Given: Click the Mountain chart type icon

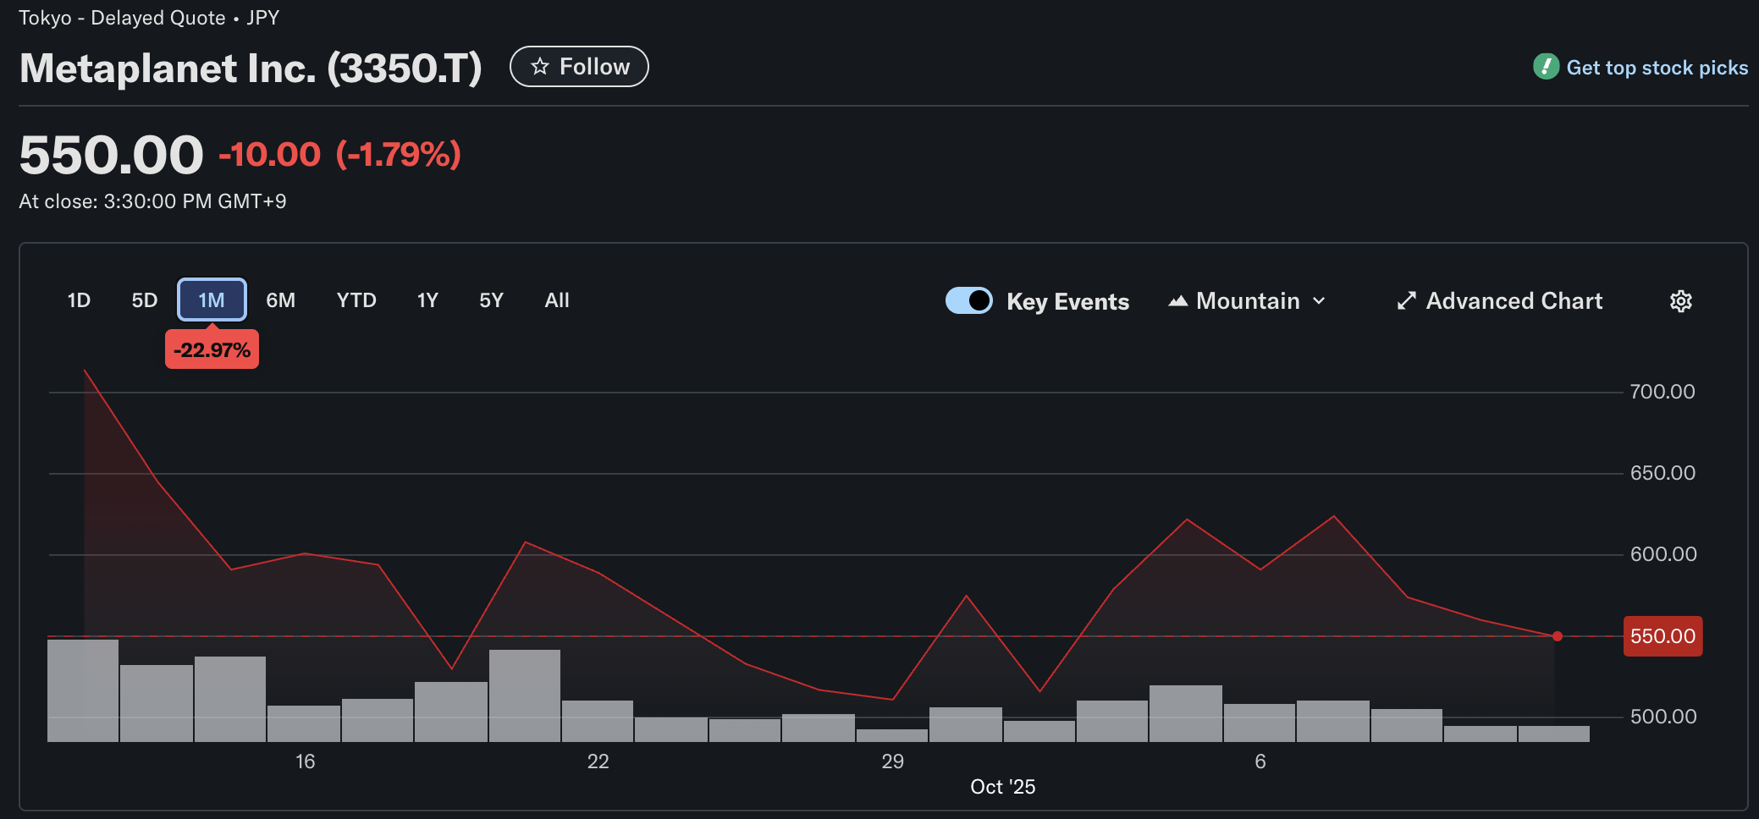Looking at the screenshot, I should [1177, 301].
